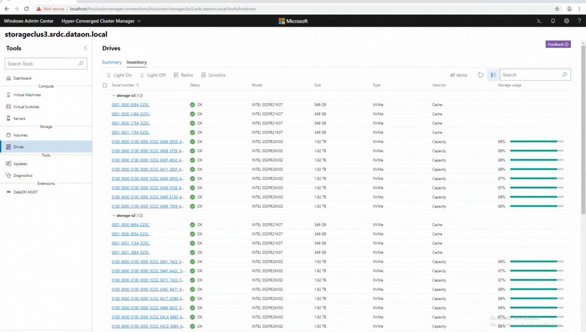This screenshot has height=332, width=586.
Task: Sort by the Used for column header
Action: click(439, 85)
